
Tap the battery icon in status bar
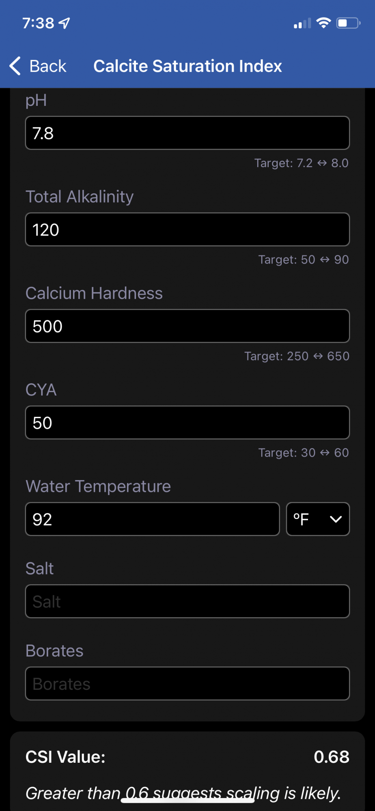point(349,23)
